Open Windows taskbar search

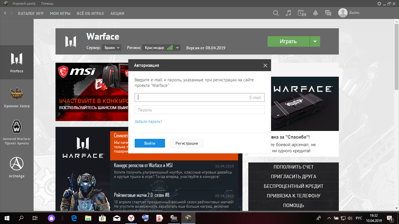pyautogui.click(x=21, y=218)
